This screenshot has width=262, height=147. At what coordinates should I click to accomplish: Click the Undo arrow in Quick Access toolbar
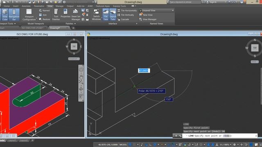pyautogui.click(x=17, y=2)
